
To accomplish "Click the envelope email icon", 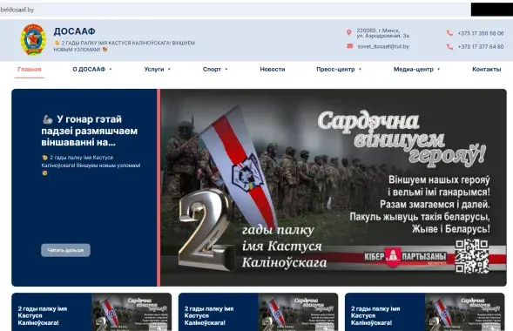I will [349, 46].
